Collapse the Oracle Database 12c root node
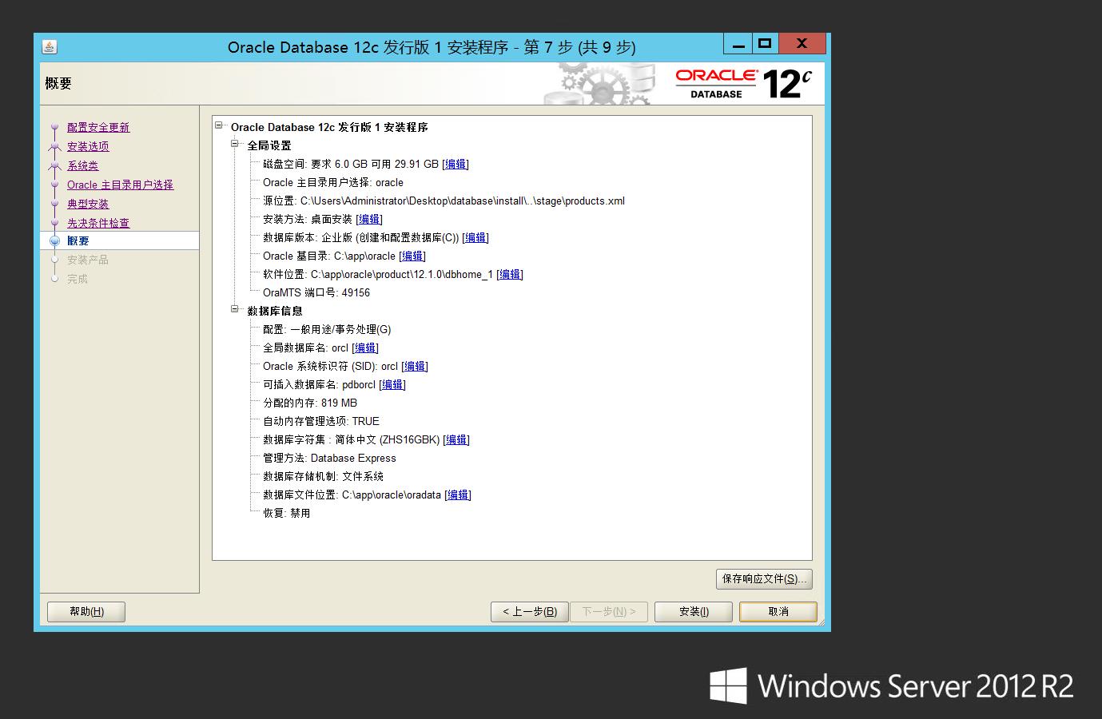Screen dimensions: 1102x719 pyautogui.click(x=219, y=125)
